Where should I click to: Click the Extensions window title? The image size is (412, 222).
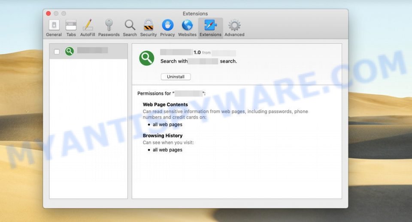pyautogui.click(x=195, y=14)
